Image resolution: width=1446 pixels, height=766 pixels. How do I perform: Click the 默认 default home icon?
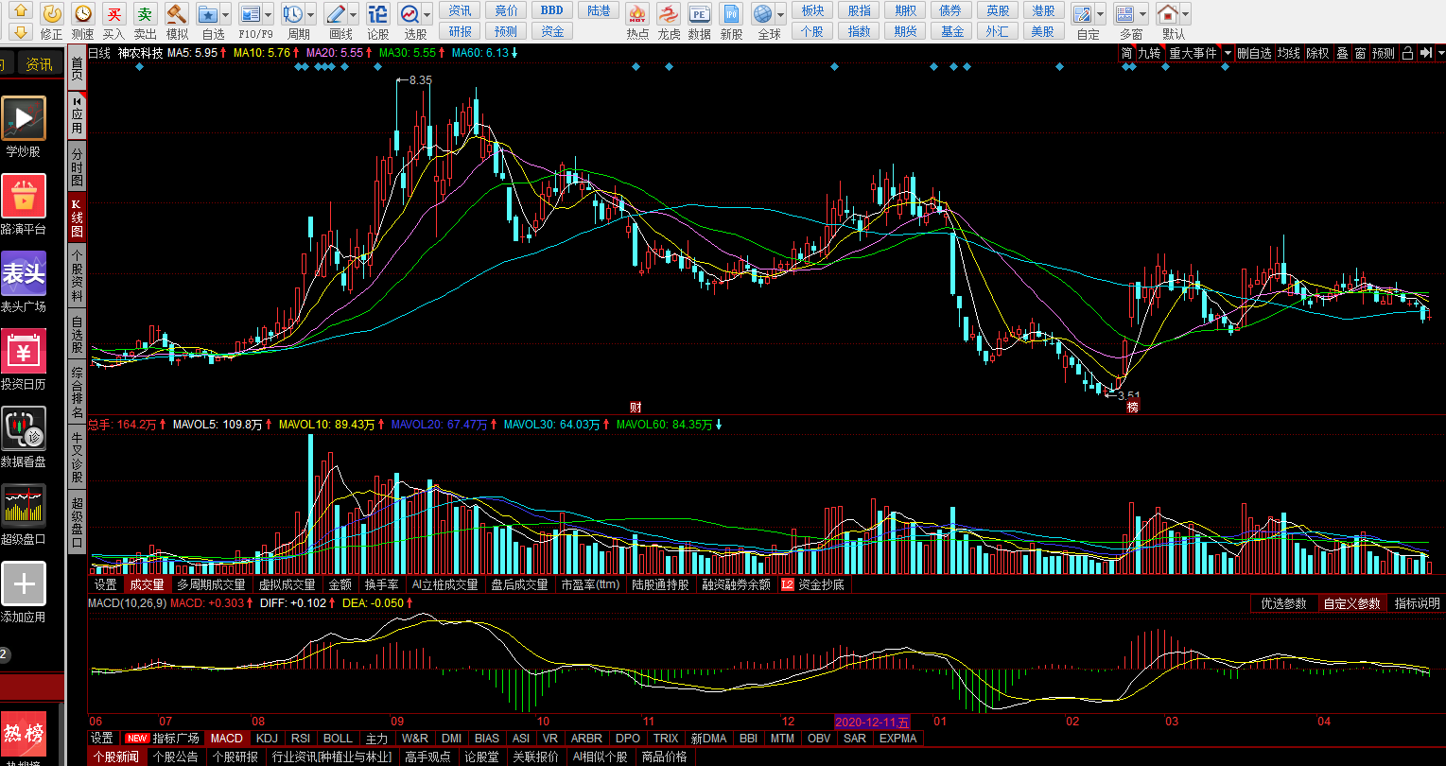(1167, 14)
